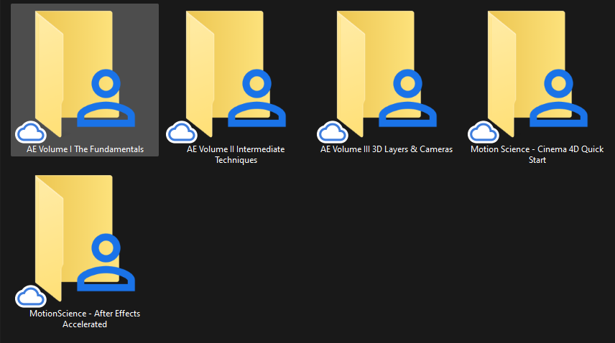Click shared-person overlay on After Effects Accelerated folder

106,263
